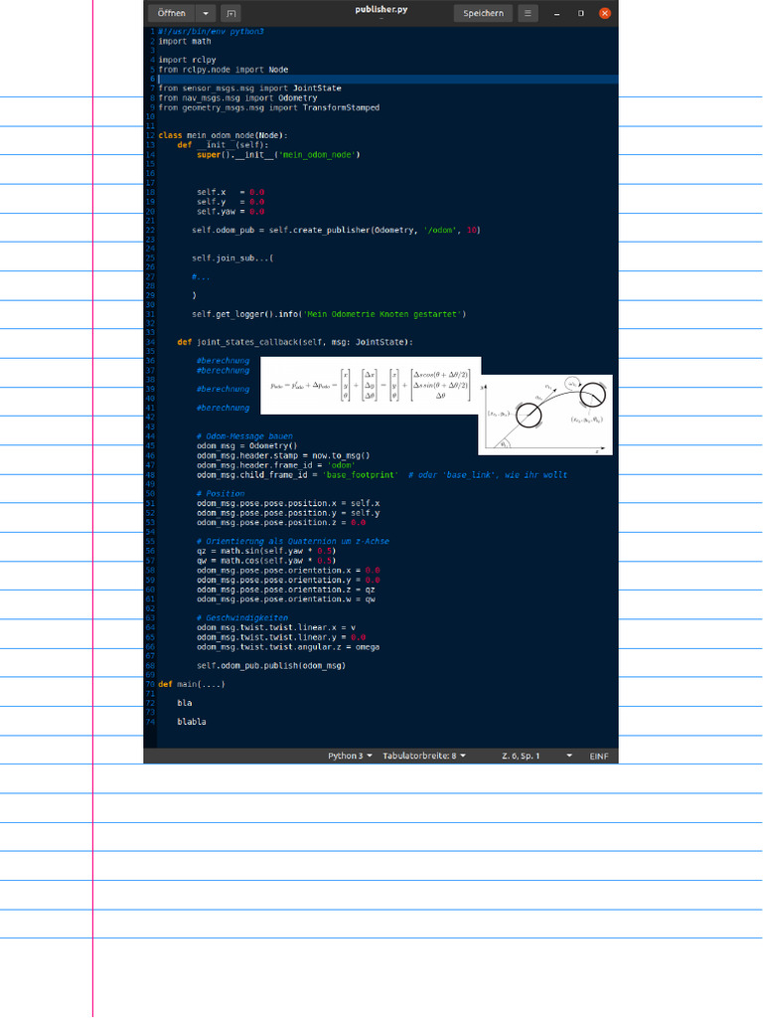This screenshot has height=1018, width=763.
Task: Click the '#berechnung' comment on line 36
Action: (x=224, y=361)
